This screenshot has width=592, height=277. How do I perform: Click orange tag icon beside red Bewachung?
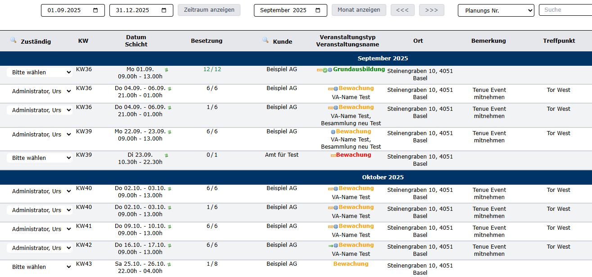[x=333, y=155]
